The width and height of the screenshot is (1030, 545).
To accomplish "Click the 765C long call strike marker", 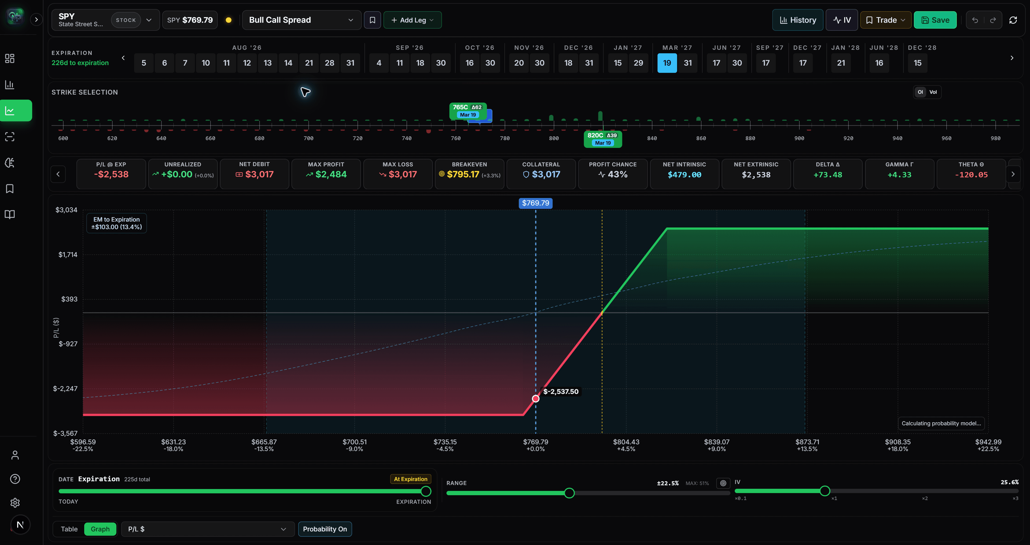I will [468, 111].
